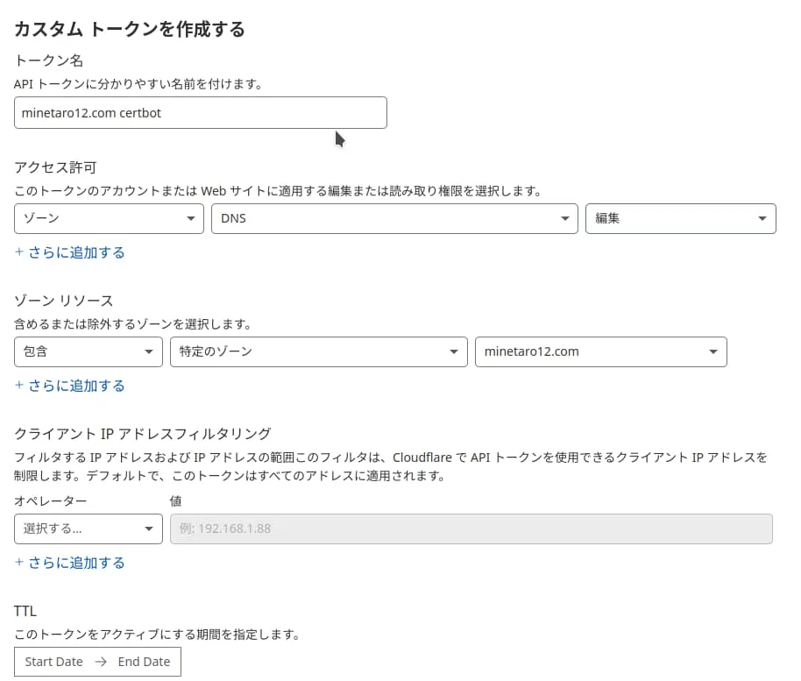Screen dimensions: 801x681
Task: Click End Date in the TTL picker
Action: point(144,662)
